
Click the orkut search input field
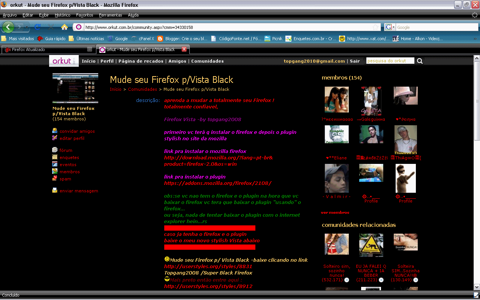coord(390,61)
